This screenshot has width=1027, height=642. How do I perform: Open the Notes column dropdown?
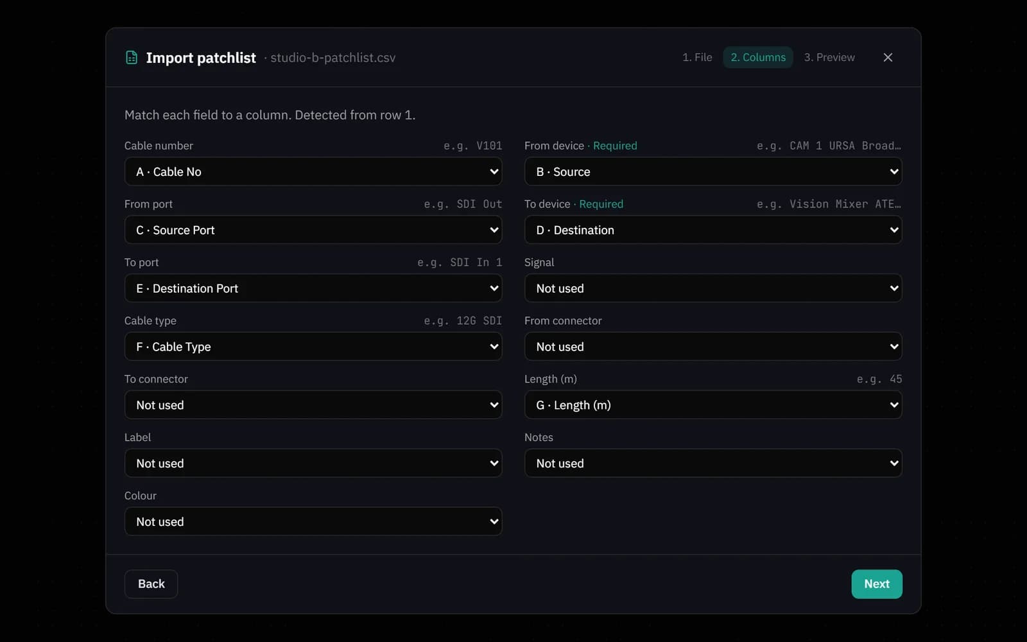[713, 464]
